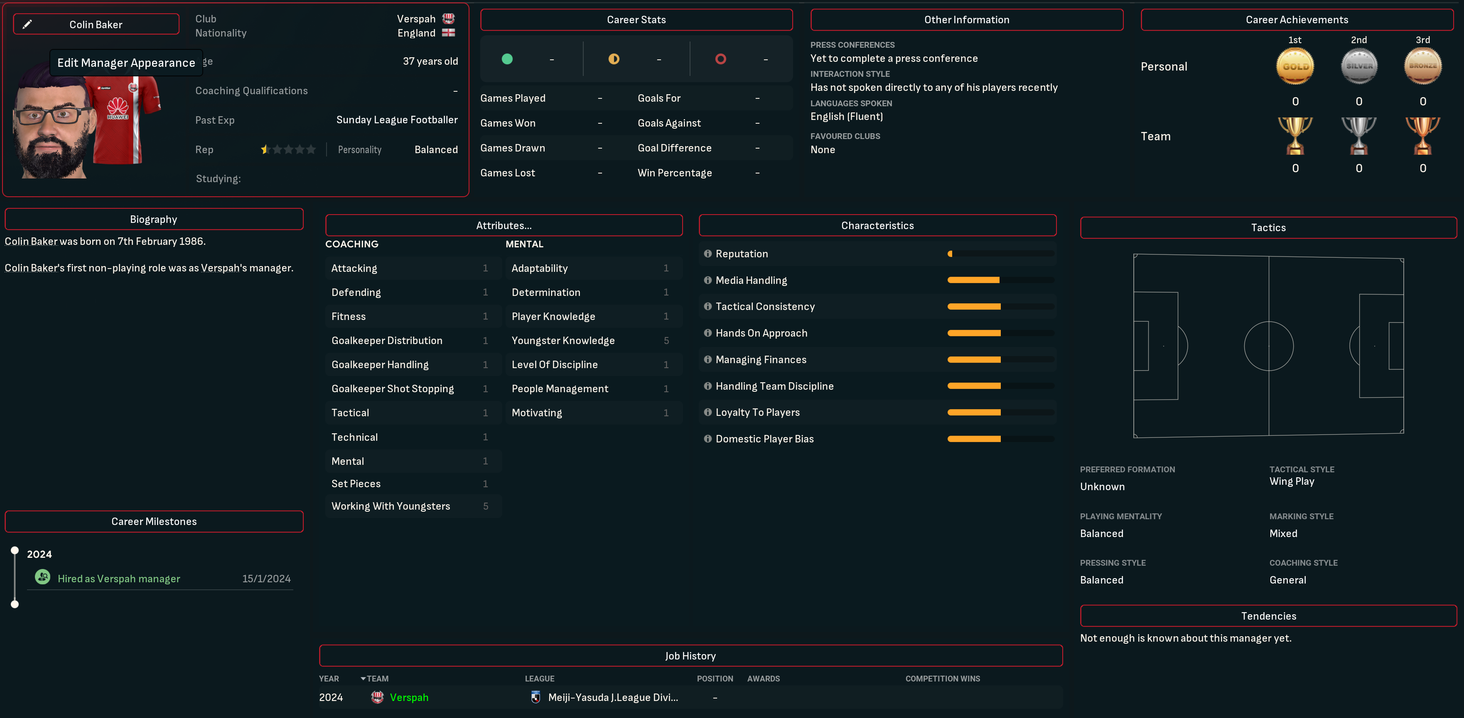Click the info icon beside Media Handling
1464x718 pixels.
point(707,281)
